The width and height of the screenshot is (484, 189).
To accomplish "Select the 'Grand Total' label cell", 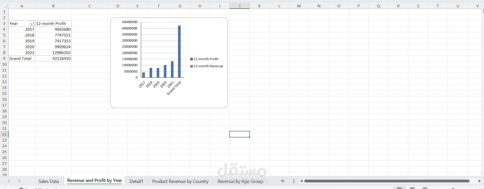I will (x=22, y=58).
